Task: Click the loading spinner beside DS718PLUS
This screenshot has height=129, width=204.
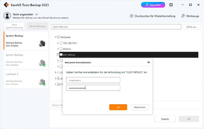Action: click(x=58, y=55)
